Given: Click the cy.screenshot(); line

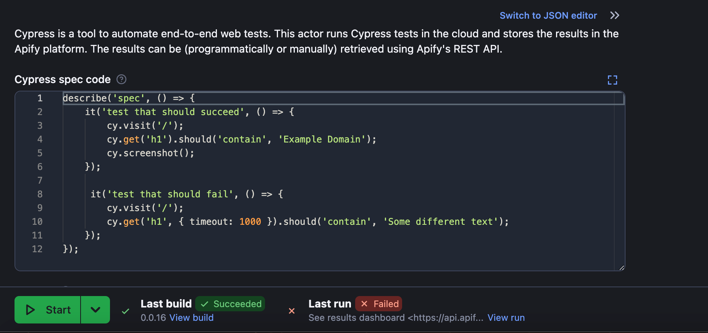Looking at the screenshot, I should tap(150, 153).
